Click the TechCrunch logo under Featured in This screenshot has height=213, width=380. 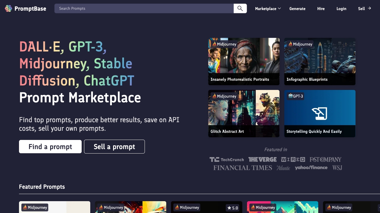click(227, 159)
